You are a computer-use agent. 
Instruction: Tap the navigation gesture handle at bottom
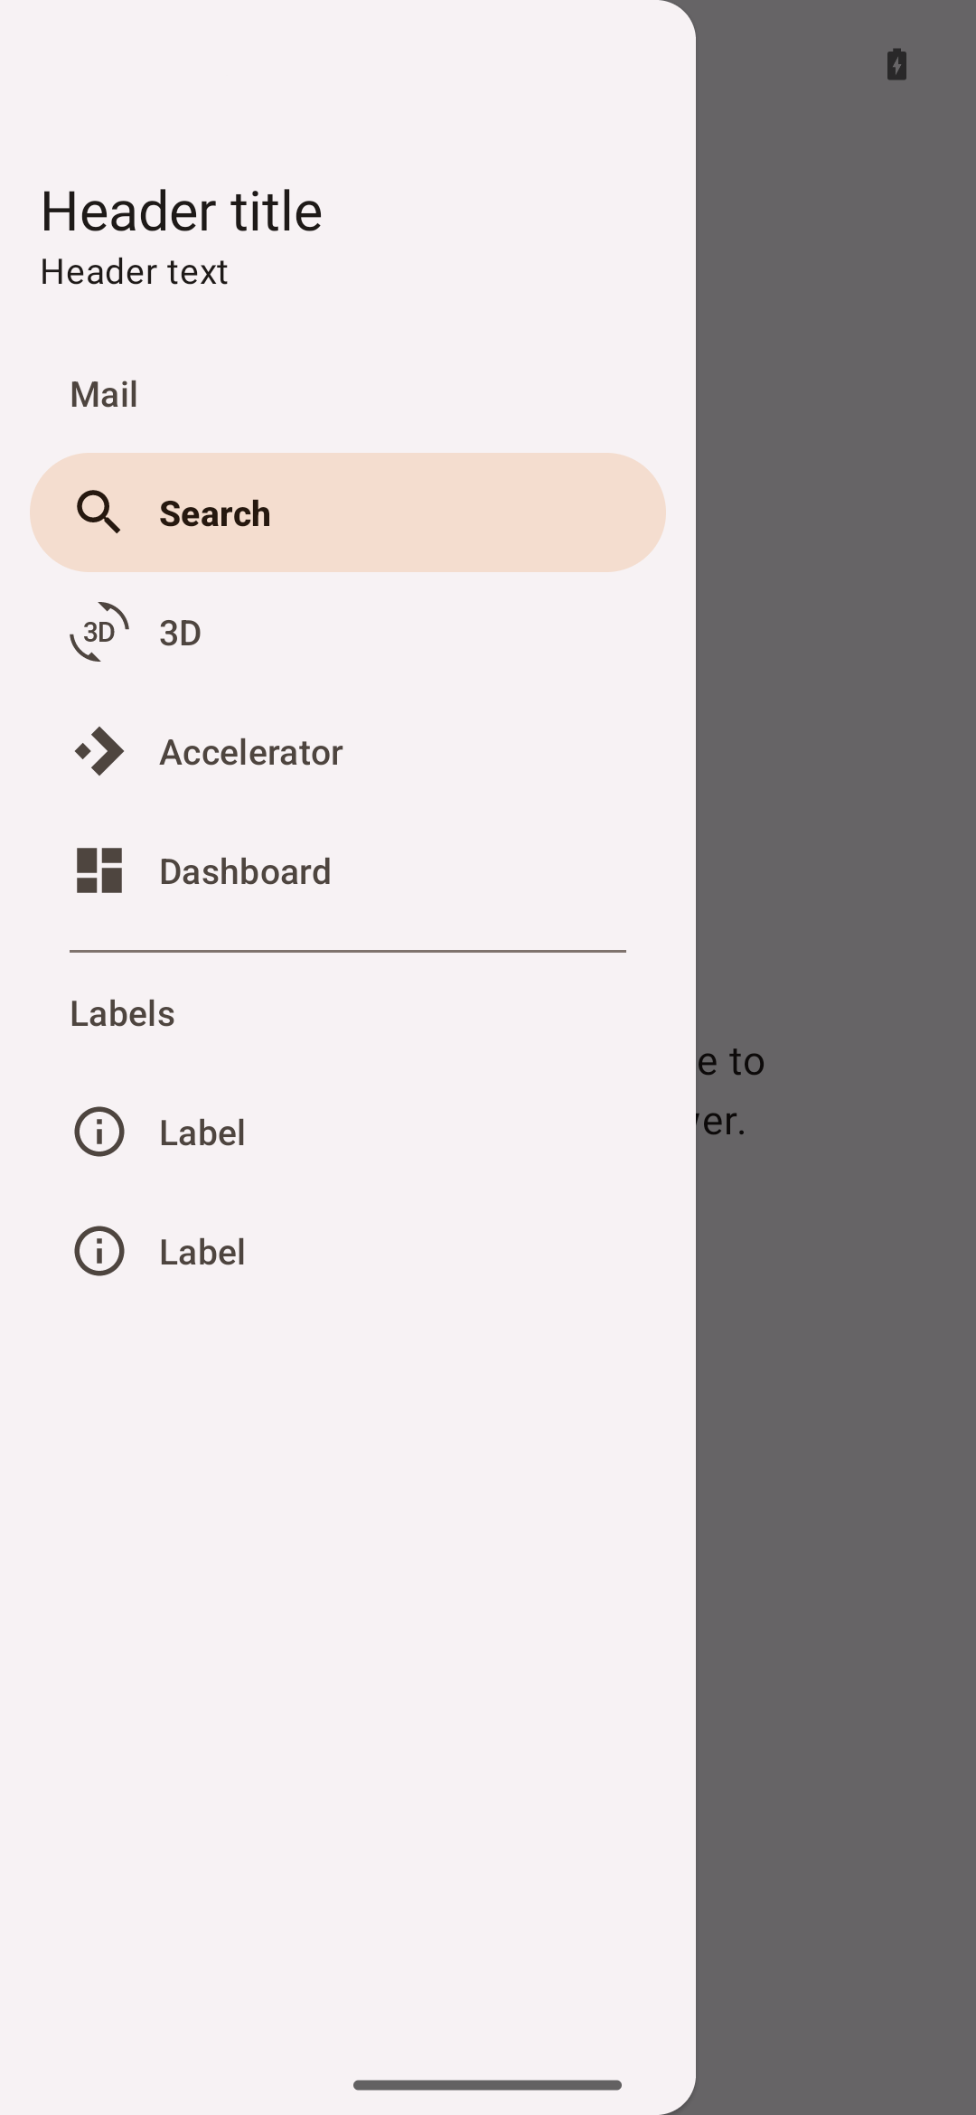click(488, 2083)
